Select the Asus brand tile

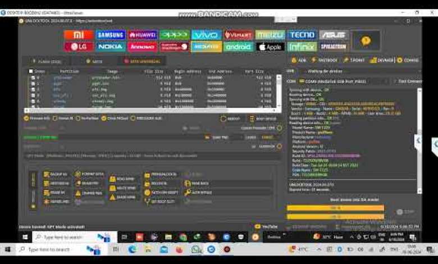click(x=334, y=35)
